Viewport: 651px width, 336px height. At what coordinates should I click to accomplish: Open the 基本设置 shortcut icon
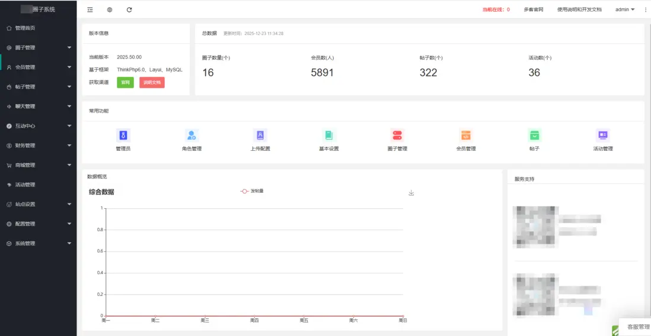pyautogui.click(x=329, y=135)
